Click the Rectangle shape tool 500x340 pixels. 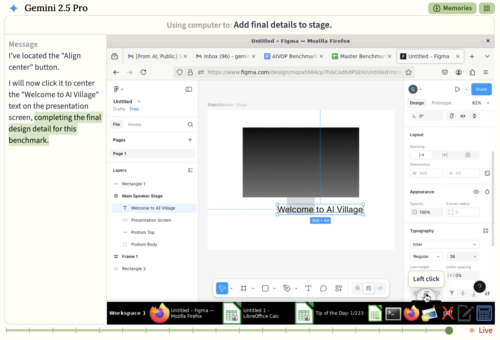click(265, 288)
